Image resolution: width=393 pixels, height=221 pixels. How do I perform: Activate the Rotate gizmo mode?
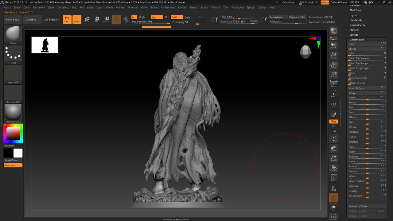(x=106, y=19)
